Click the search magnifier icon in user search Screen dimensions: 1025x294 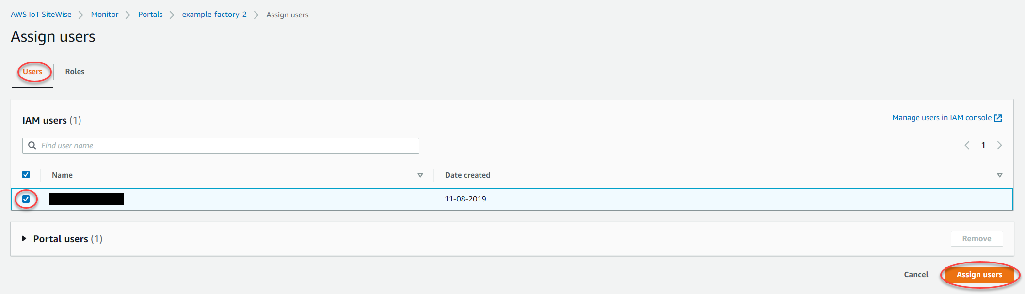click(32, 145)
